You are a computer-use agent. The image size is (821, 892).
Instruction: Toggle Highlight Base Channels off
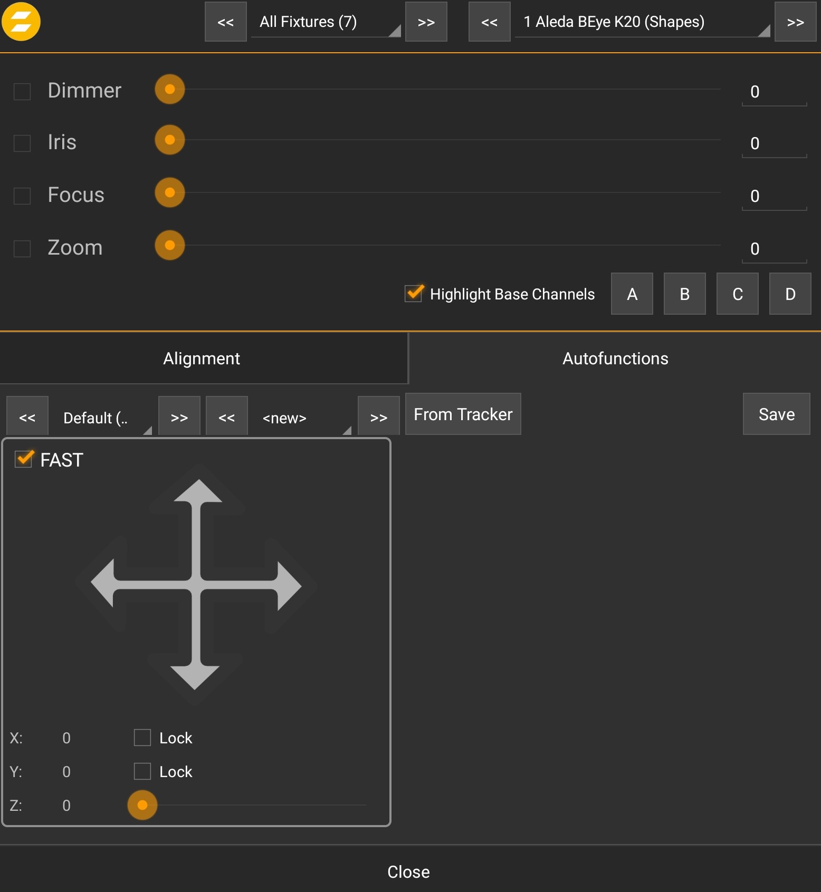[x=414, y=294]
